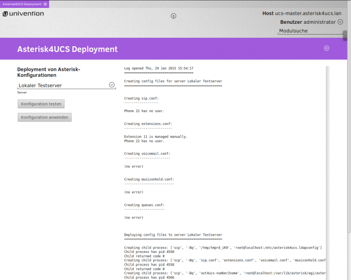Focus the Modulsuche search field
The width and height of the screenshot is (351, 280).
click(x=310, y=31)
